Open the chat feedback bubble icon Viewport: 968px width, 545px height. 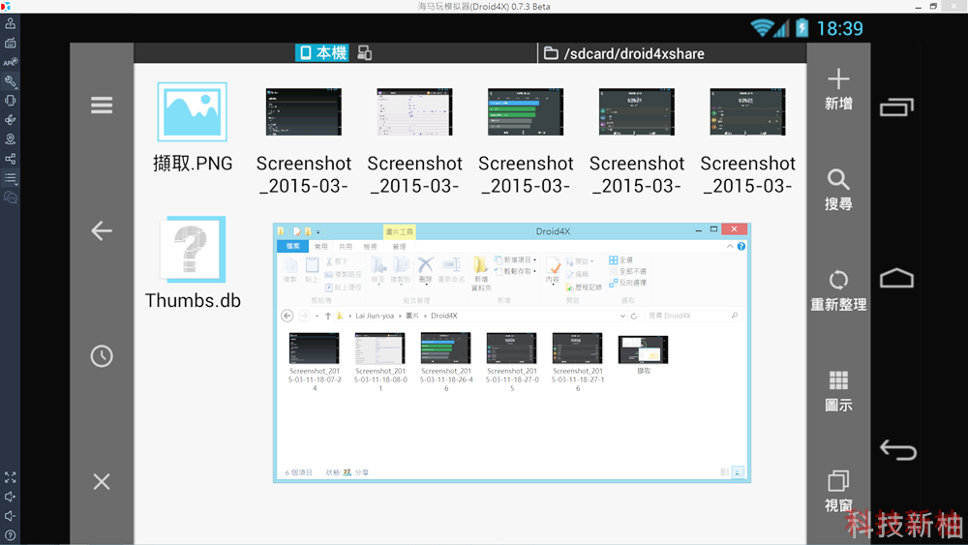pos(11,197)
